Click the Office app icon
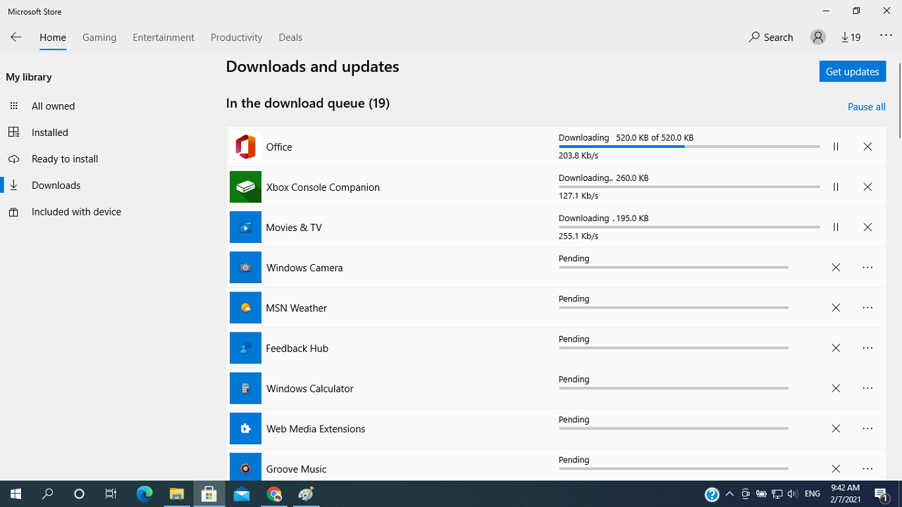Viewport: 902px width, 507px height. pos(245,146)
